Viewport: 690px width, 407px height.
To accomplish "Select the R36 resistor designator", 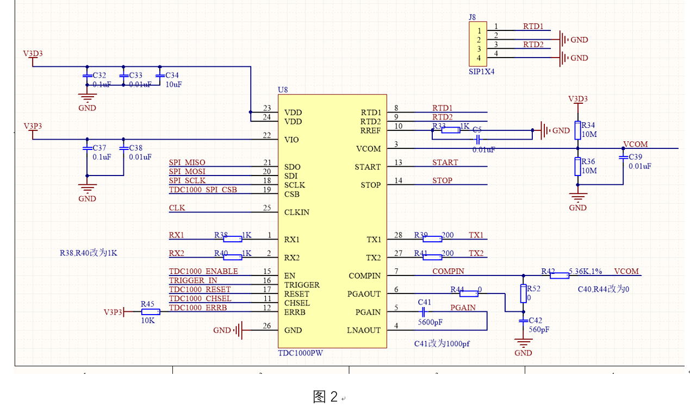I will pos(588,161).
